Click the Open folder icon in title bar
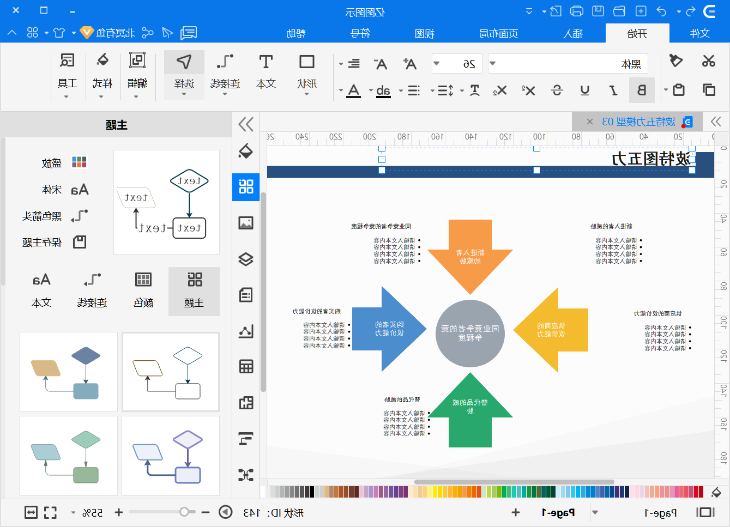730x527 pixels. click(619, 11)
